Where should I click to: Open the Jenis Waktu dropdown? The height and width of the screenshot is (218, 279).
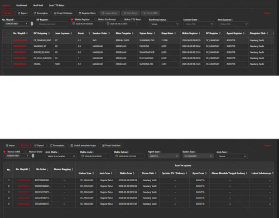click(61, 156)
